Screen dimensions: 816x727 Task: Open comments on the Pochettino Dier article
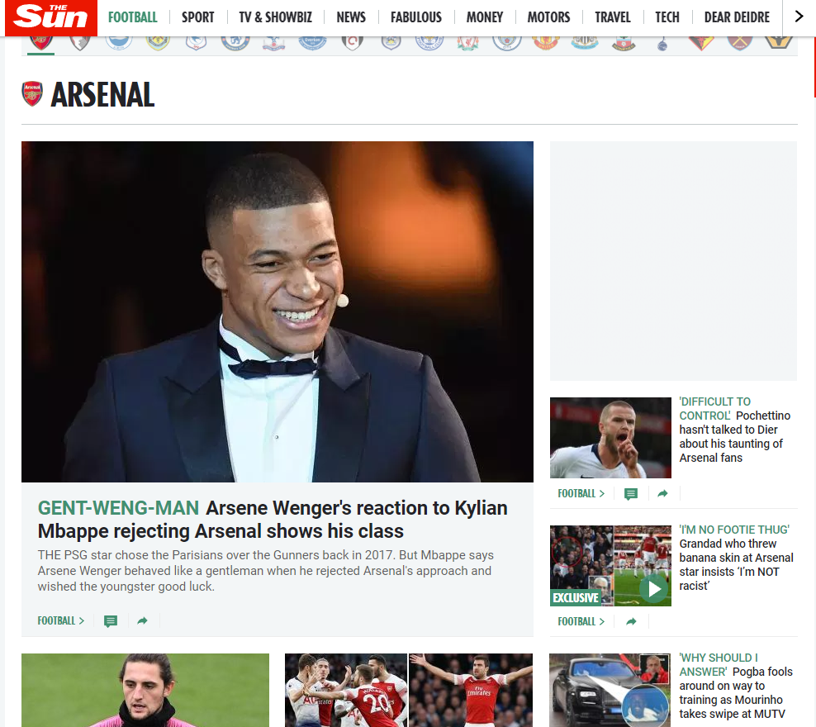tap(631, 494)
